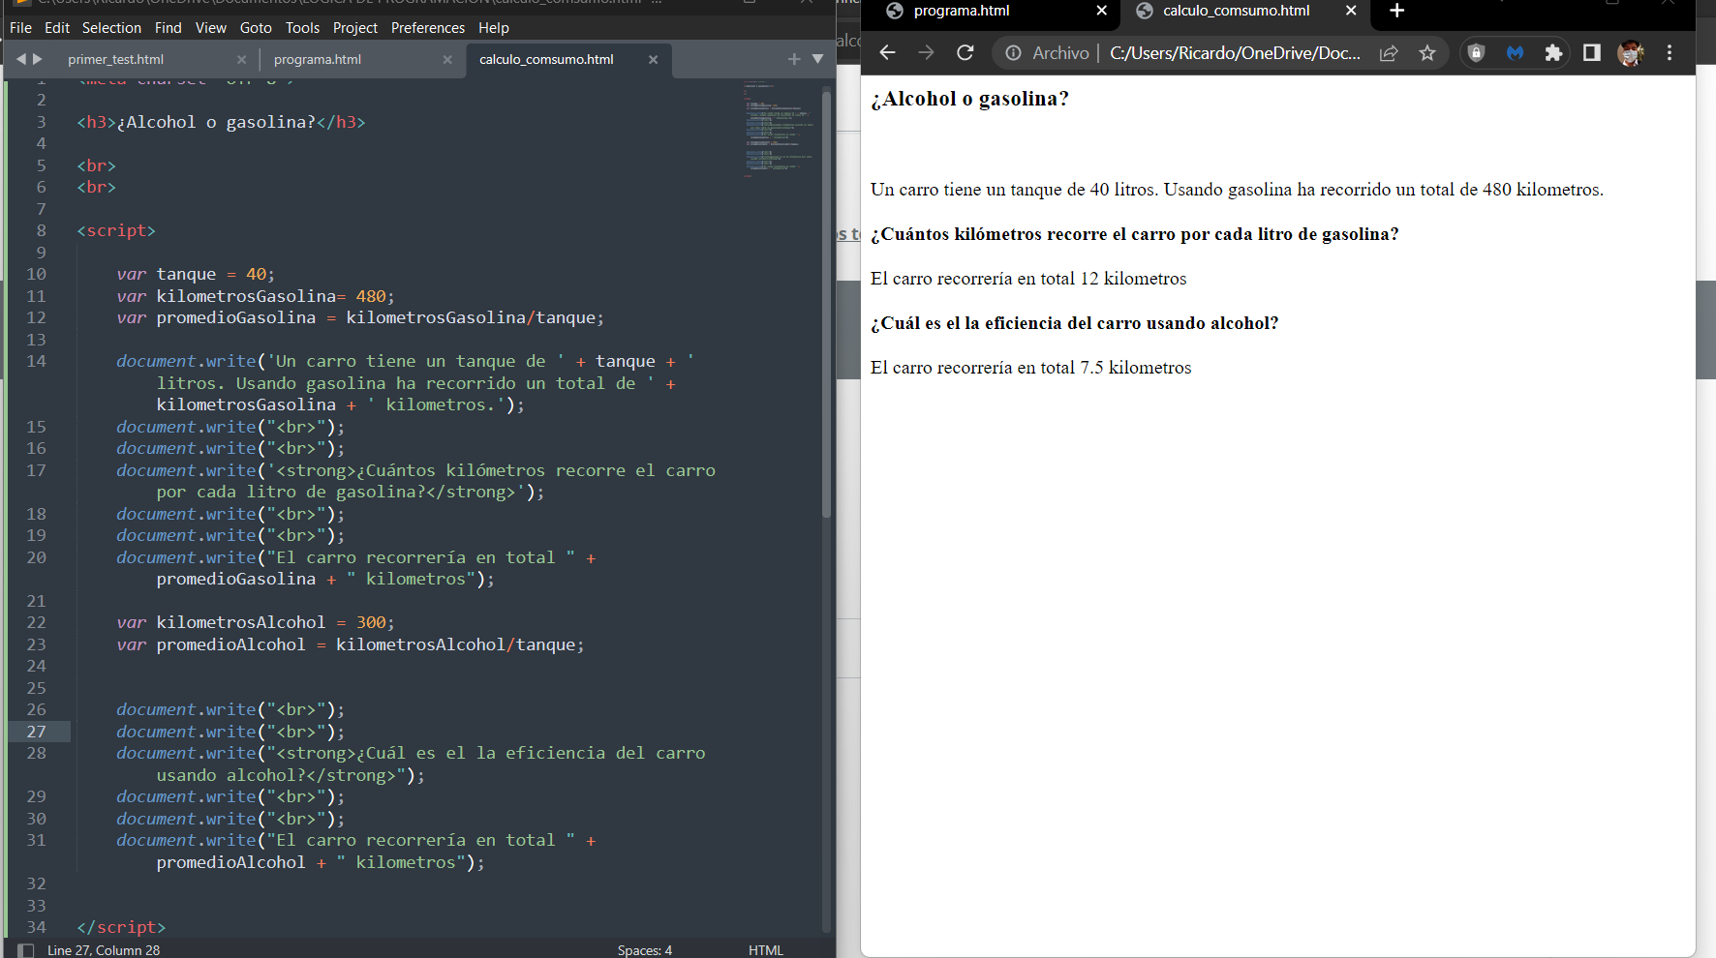Click the browser address bar URL
1716x958 pixels.
[x=1235, y=53]
